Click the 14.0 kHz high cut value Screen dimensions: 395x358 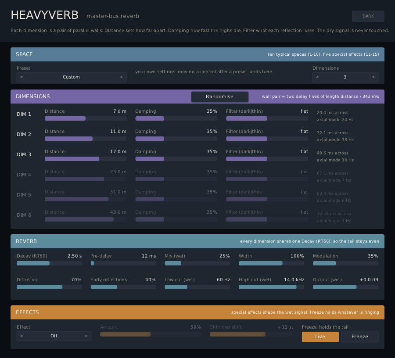294,280
